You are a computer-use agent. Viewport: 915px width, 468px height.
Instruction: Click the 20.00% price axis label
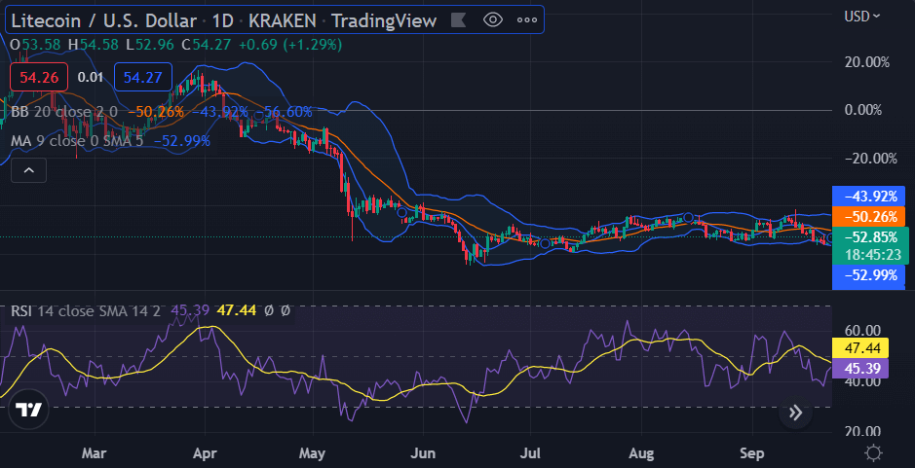pyautogui.click(x=866, y=61)
